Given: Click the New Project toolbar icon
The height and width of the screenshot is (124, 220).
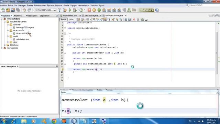Looking at the screenshot, I should point(8,10).
